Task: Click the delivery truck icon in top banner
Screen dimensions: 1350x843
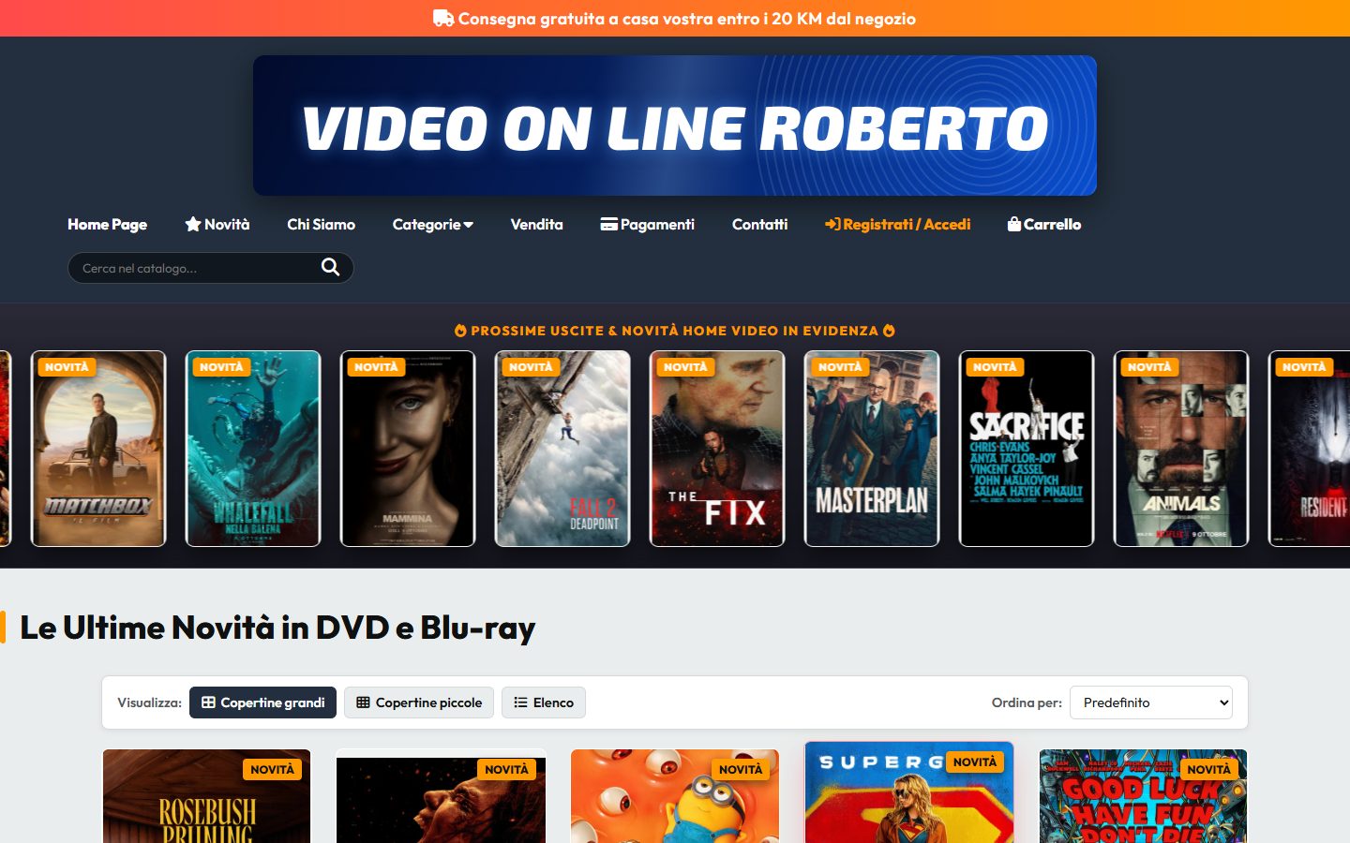Action: pos(443,19)
